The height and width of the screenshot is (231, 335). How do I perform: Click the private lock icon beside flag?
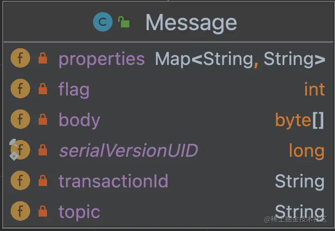(43, 89)
